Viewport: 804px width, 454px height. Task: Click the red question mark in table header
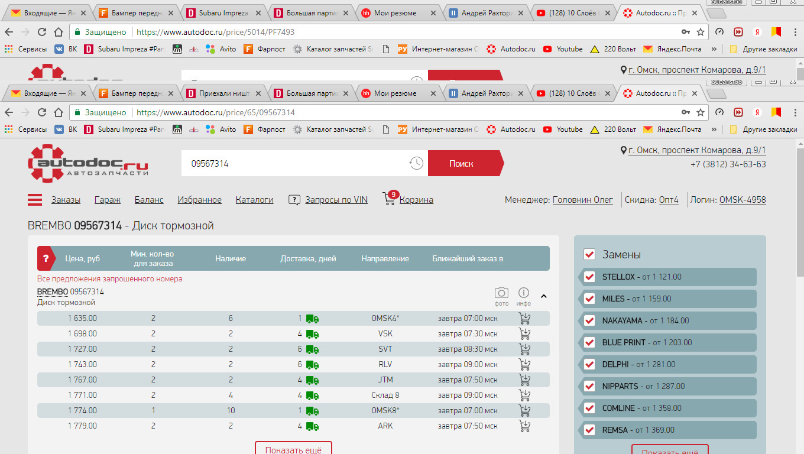coord(46,258)
